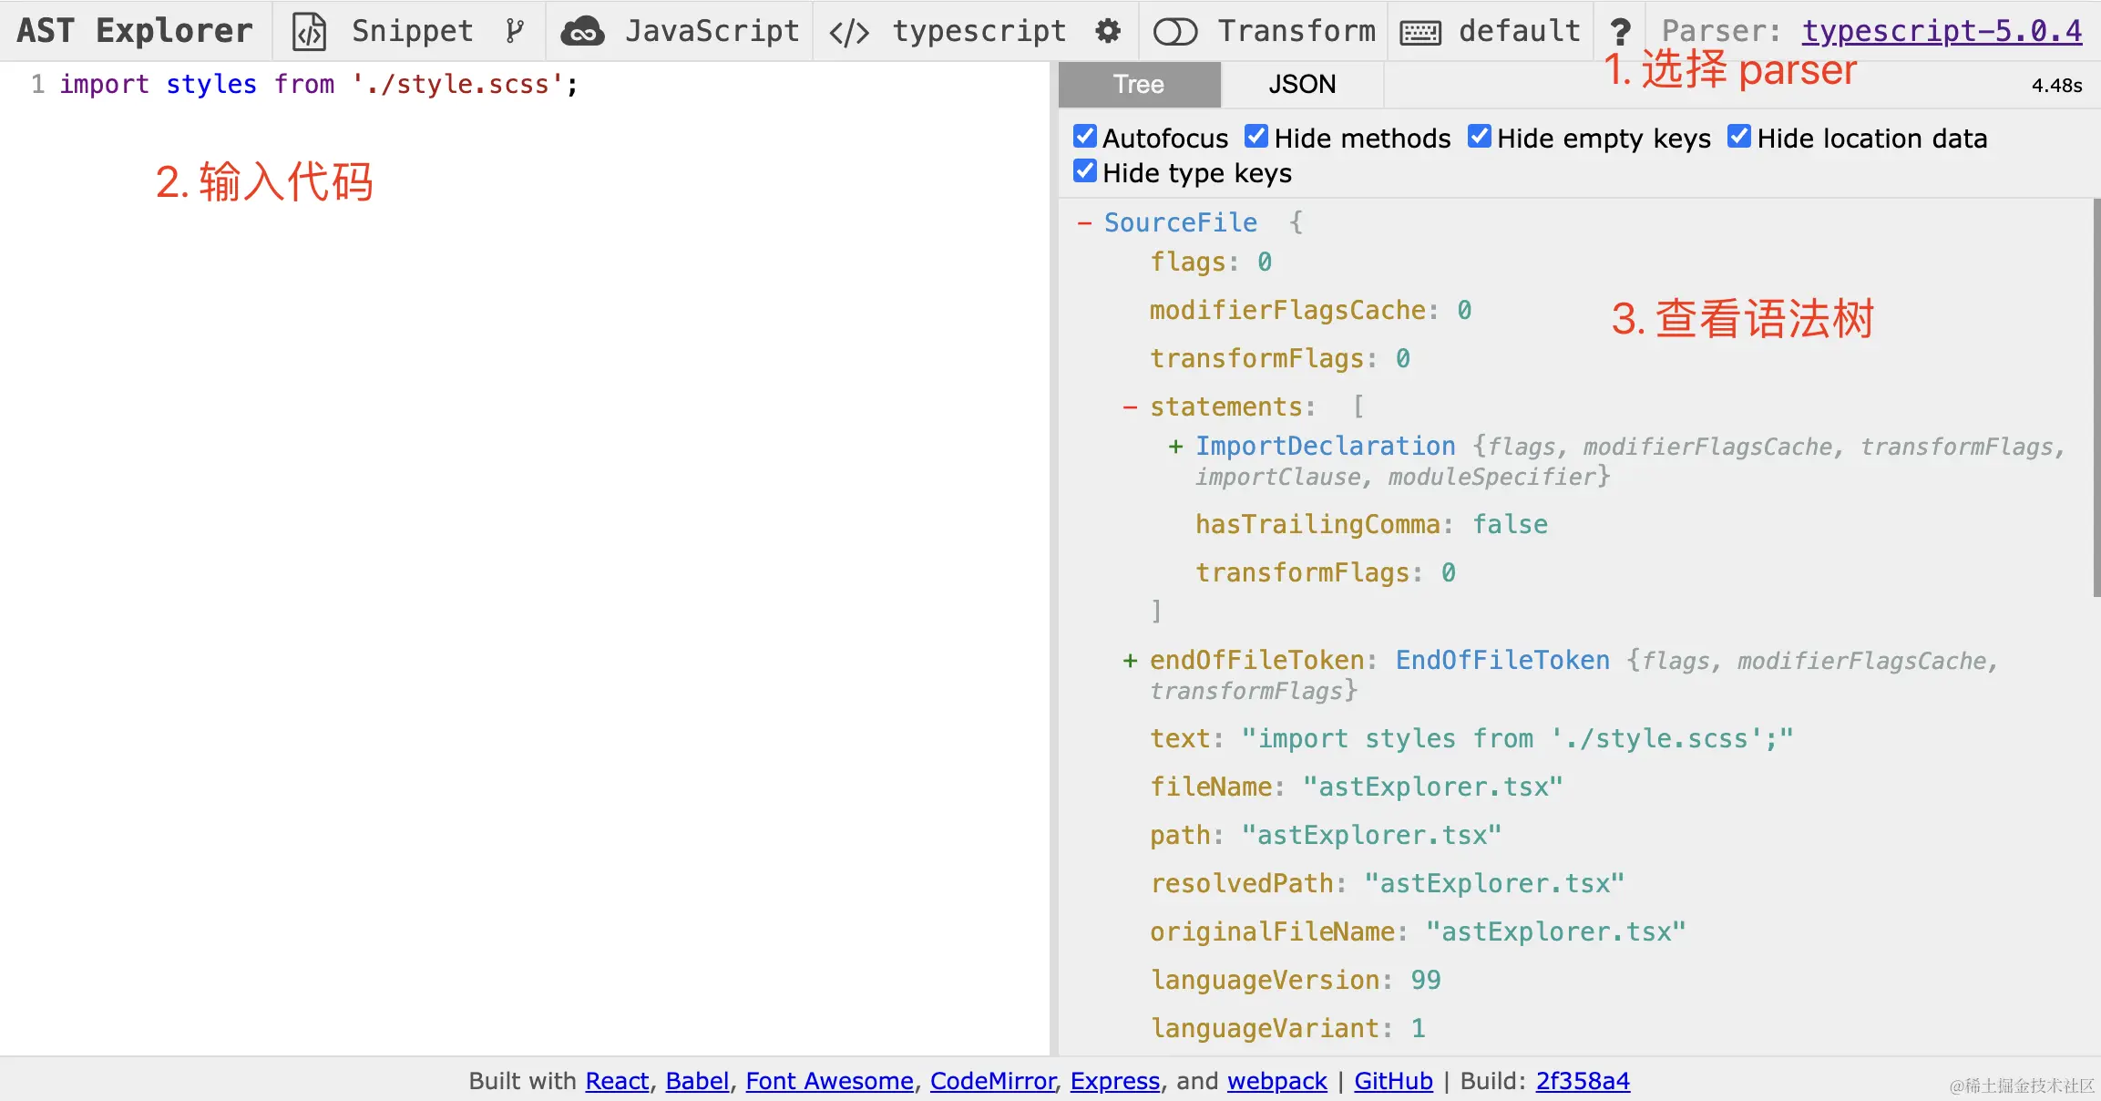Open the Express link
Viewport: 2101px width, 1101px height.
[x=1115, y=1081]
